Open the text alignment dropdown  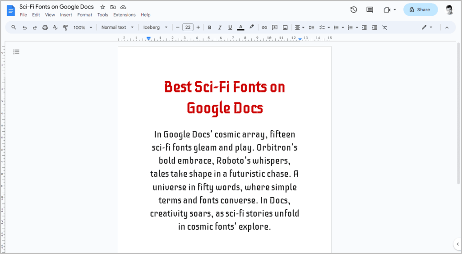[x=300, y=28]
